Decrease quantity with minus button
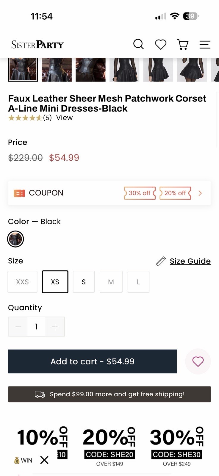219x476 pixels. [x=18, y=327]
